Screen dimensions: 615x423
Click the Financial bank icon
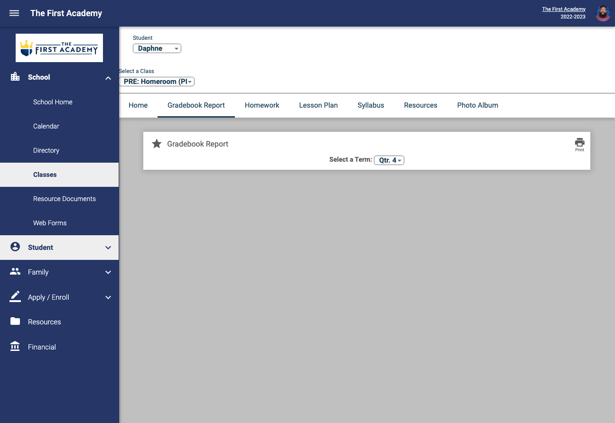click(15, 347)
